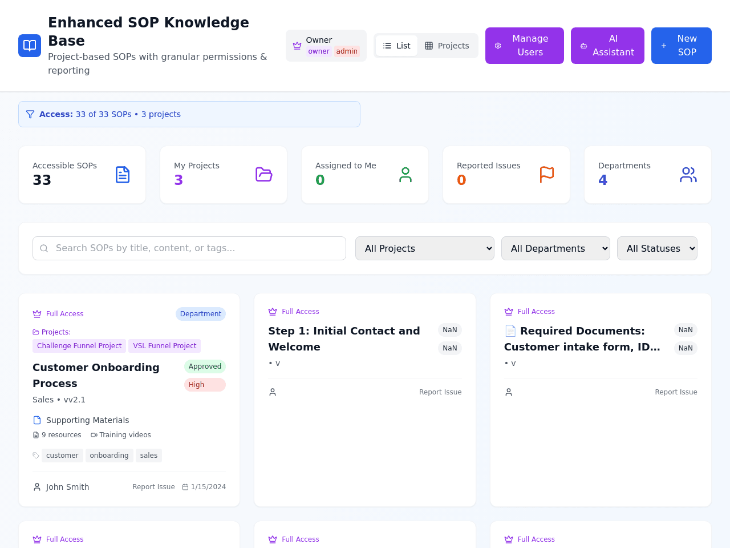Select the VSL Funnel Project tag

[164, 346]
